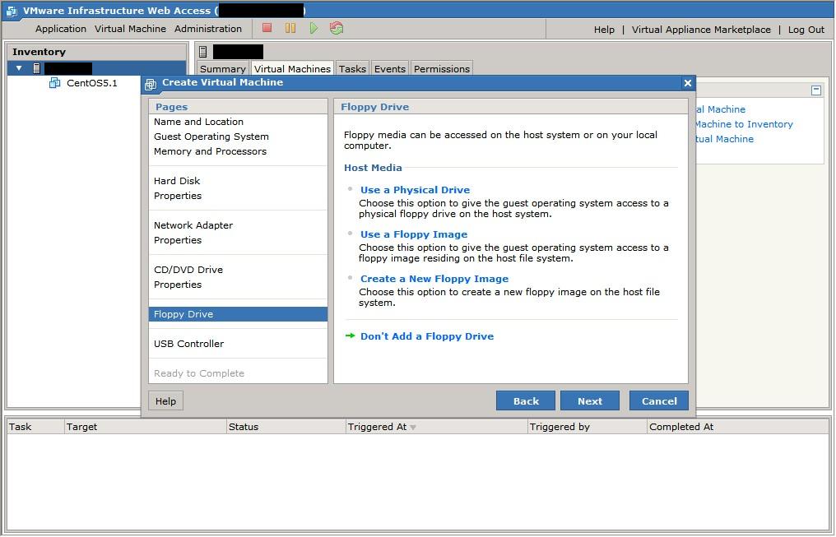Switch to the Permissions tab
This screenshot has width=836, height=537.
[442, 69]
